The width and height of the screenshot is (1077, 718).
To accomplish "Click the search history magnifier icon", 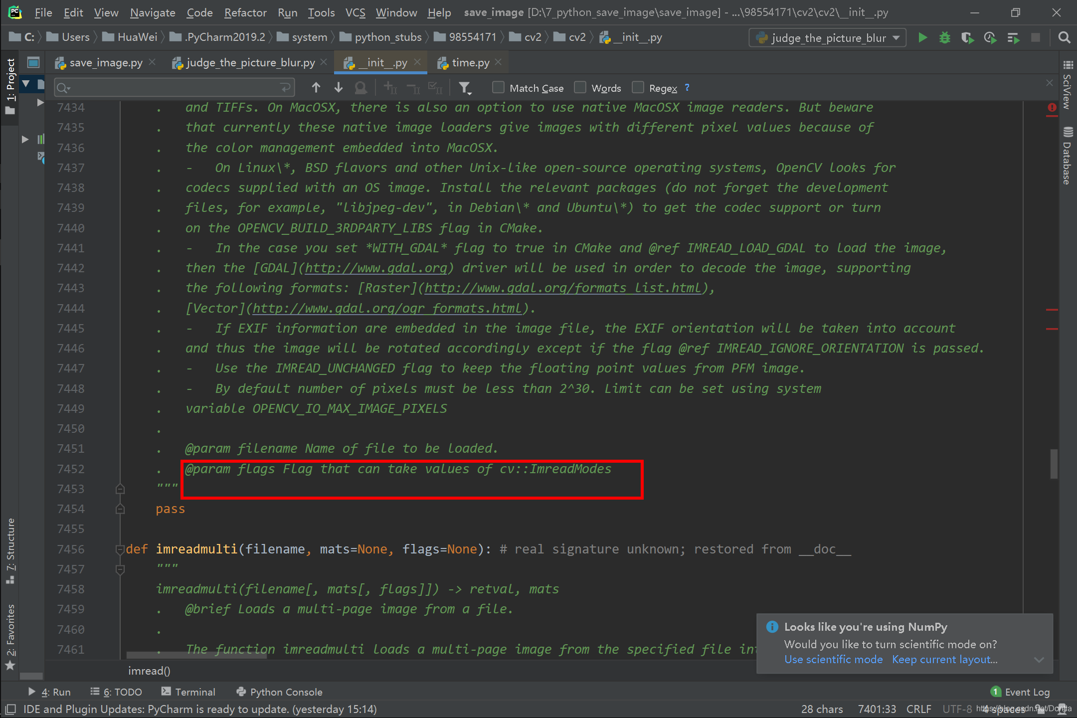I will tap(63, 88).
